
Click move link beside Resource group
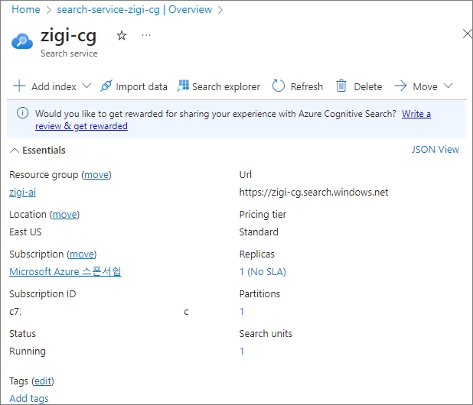pyautogui.click(x=96, y=175)
